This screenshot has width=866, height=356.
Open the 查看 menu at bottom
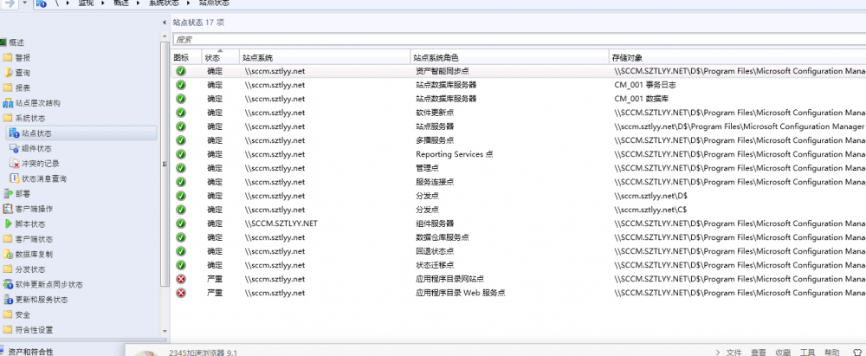point(759,353)
